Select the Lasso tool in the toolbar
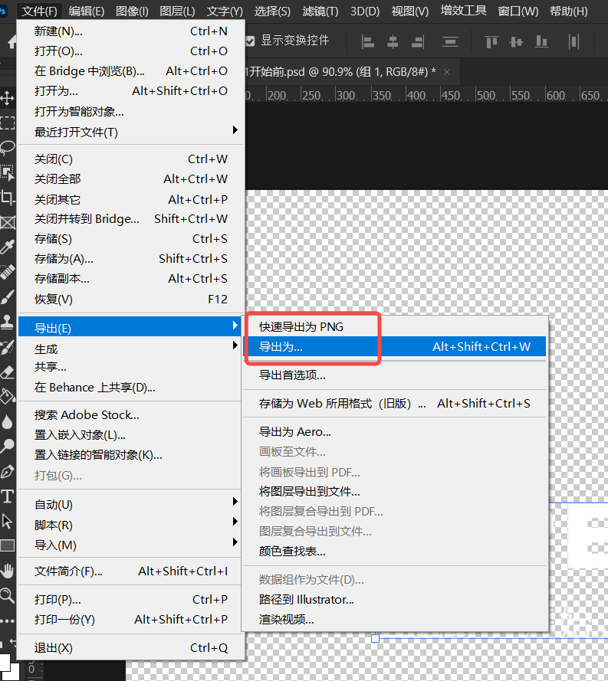This screenshot has height=681, width=608. tap(8, 147)
